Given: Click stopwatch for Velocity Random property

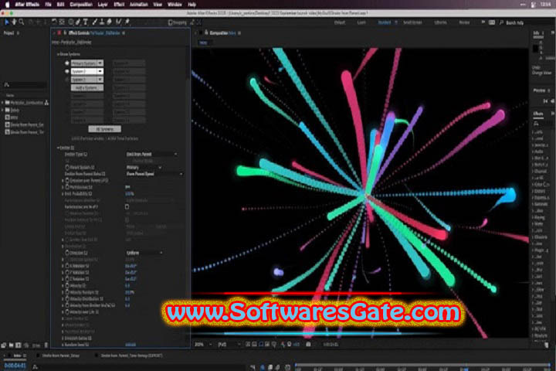Looking at the screenshot, I should (x=67, y=292).
